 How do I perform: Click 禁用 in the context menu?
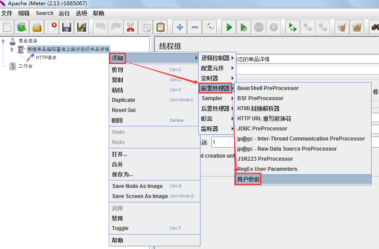117,218
